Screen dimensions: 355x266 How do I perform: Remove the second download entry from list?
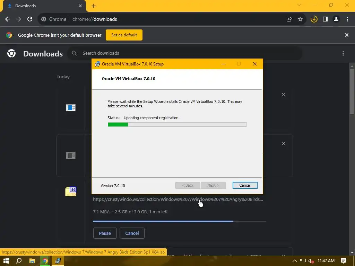(284, 144)
